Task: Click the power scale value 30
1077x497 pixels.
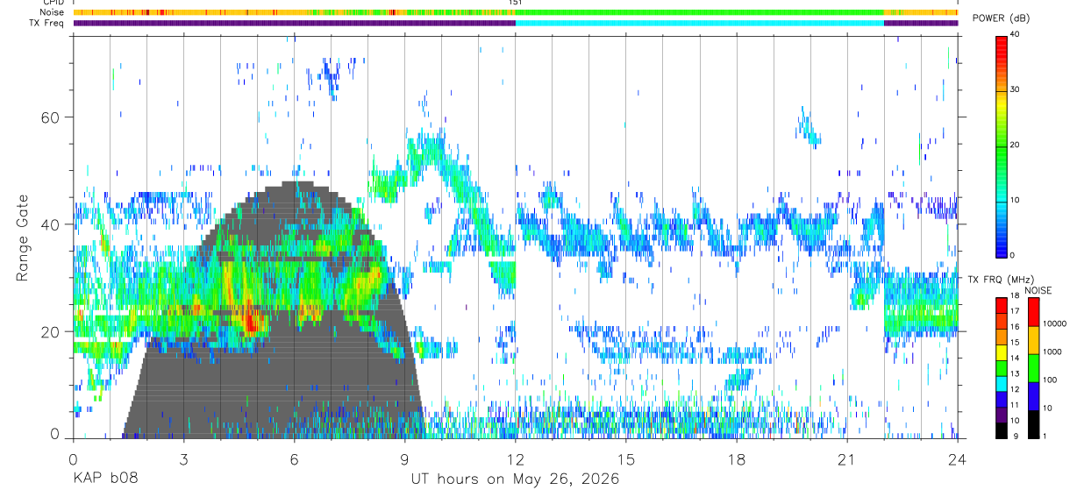Action: (x=1015, y=90)
